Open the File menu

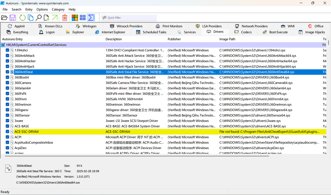click(5, 9)
